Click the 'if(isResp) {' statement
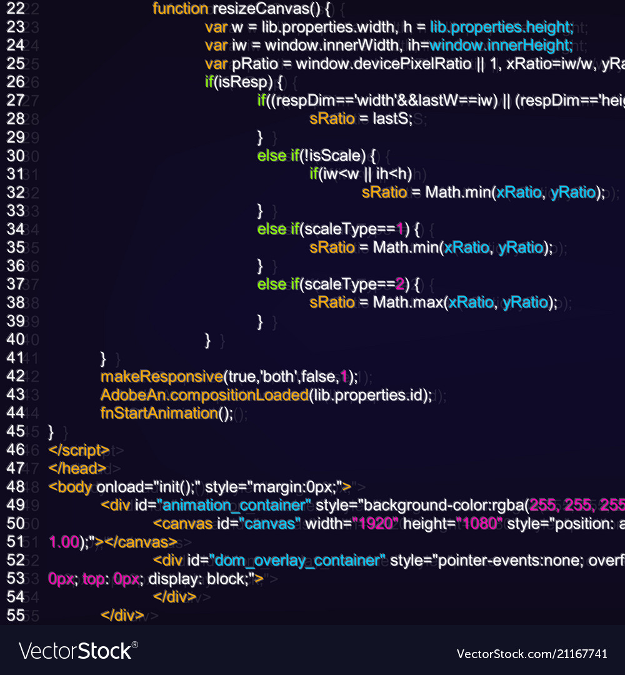Image resolution: width=625 pixels, height=675 pixels. (x=244, y=82)
